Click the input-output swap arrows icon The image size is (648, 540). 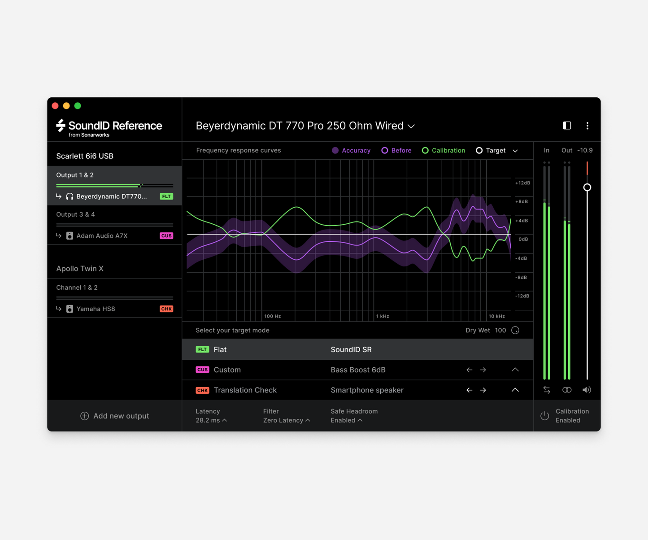click(x=547, y=390)
